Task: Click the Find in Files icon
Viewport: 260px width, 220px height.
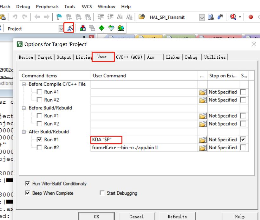Action: (211, 17)
